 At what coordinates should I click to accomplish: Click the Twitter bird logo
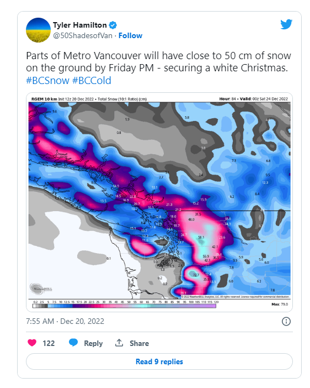tap(286, 24)
